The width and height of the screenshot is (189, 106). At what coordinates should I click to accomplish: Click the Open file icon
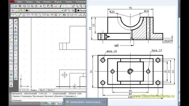click(x=16, y=6)
